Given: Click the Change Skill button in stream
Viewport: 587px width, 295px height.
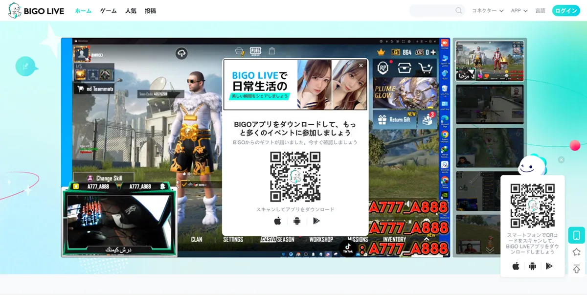Looking at the screenshot, I should pos(104,178).
